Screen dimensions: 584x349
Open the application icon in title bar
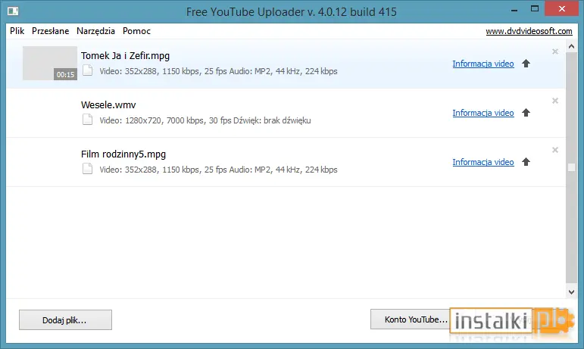(x=13, y=11)
